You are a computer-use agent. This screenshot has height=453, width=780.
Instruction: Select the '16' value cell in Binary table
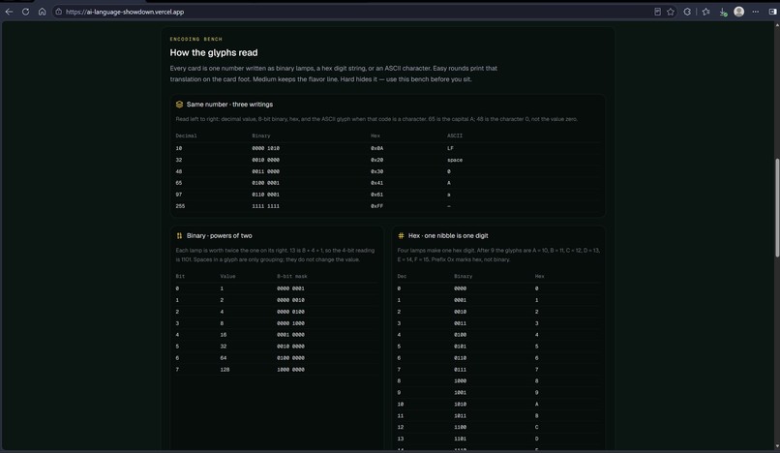coord(224,335)
